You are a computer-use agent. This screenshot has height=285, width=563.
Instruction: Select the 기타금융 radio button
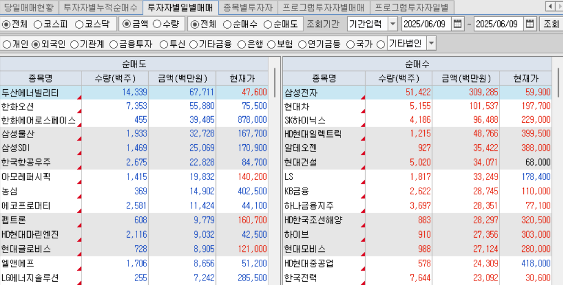click(193, 45)
